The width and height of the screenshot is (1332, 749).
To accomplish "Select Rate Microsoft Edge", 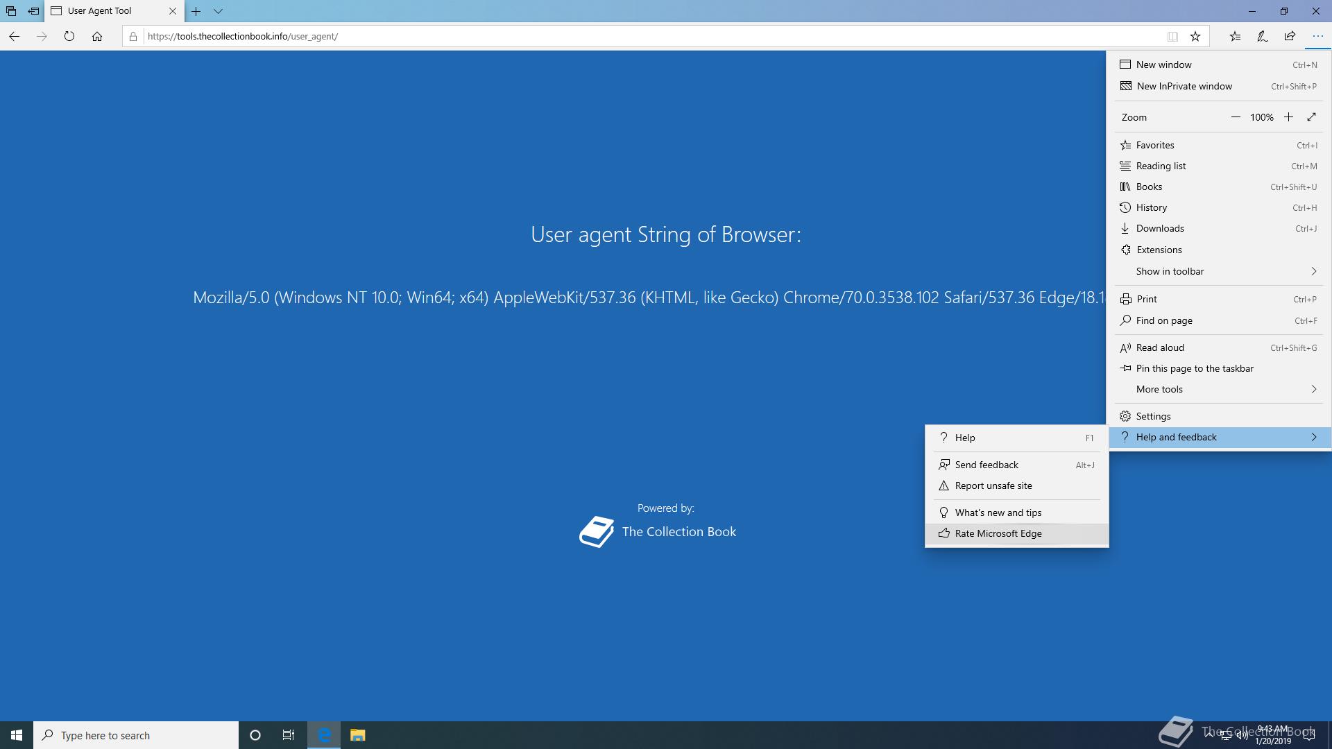I will click(1017, 533).
